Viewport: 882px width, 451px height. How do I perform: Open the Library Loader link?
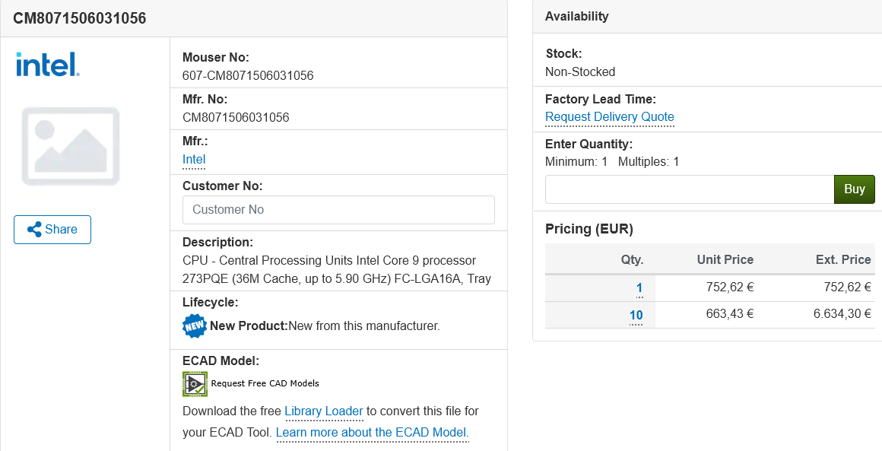point(323,411)
